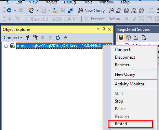Choose Connect... from the context menu
The height and width of the screenshot is (130, 159).
[124, 50]
